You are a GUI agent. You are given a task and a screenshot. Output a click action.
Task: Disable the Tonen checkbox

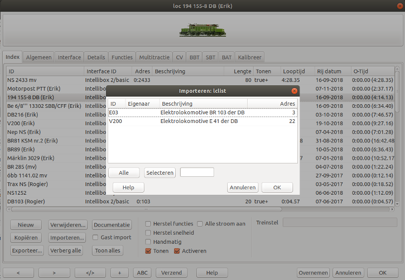click(149, 251)
